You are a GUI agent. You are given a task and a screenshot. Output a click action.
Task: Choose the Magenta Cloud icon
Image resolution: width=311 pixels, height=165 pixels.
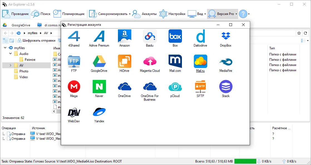tap(150, 61)
